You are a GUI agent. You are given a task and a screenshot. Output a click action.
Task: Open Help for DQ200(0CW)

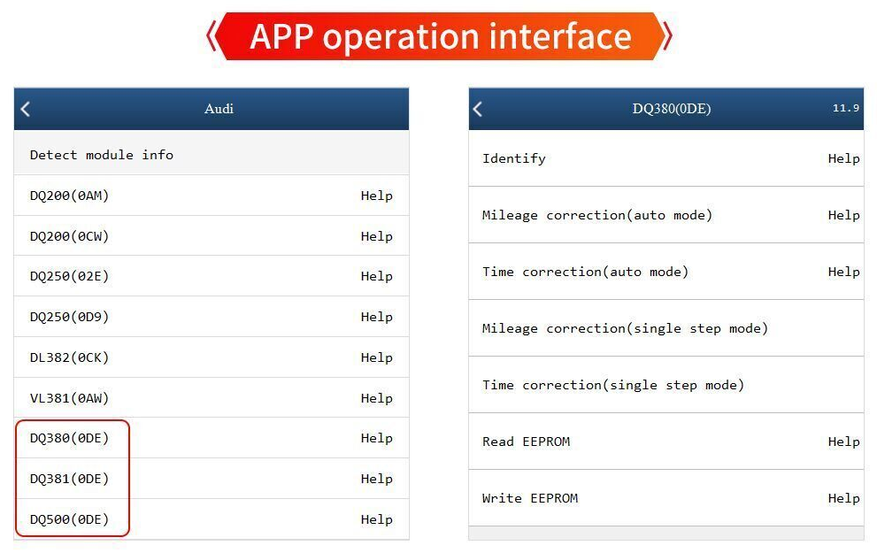coord(376,236)
